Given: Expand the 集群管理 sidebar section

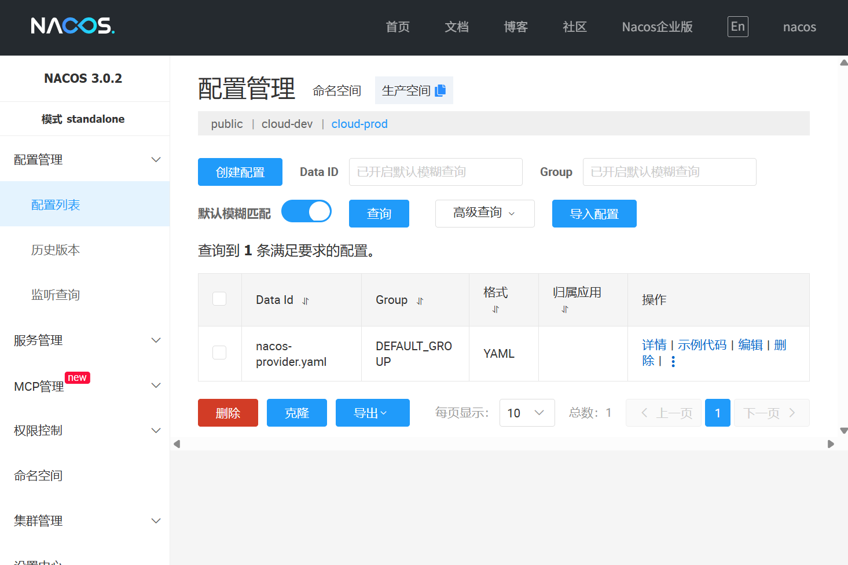Looking at the screenshot, I should click(x=85, y=520).
